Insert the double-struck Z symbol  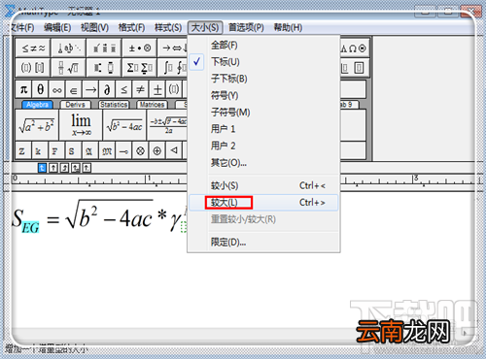pos(22,150)
